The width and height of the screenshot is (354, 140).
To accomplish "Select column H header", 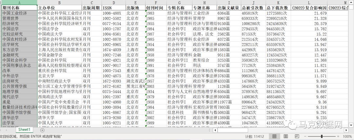I will [x=205, y=3].
